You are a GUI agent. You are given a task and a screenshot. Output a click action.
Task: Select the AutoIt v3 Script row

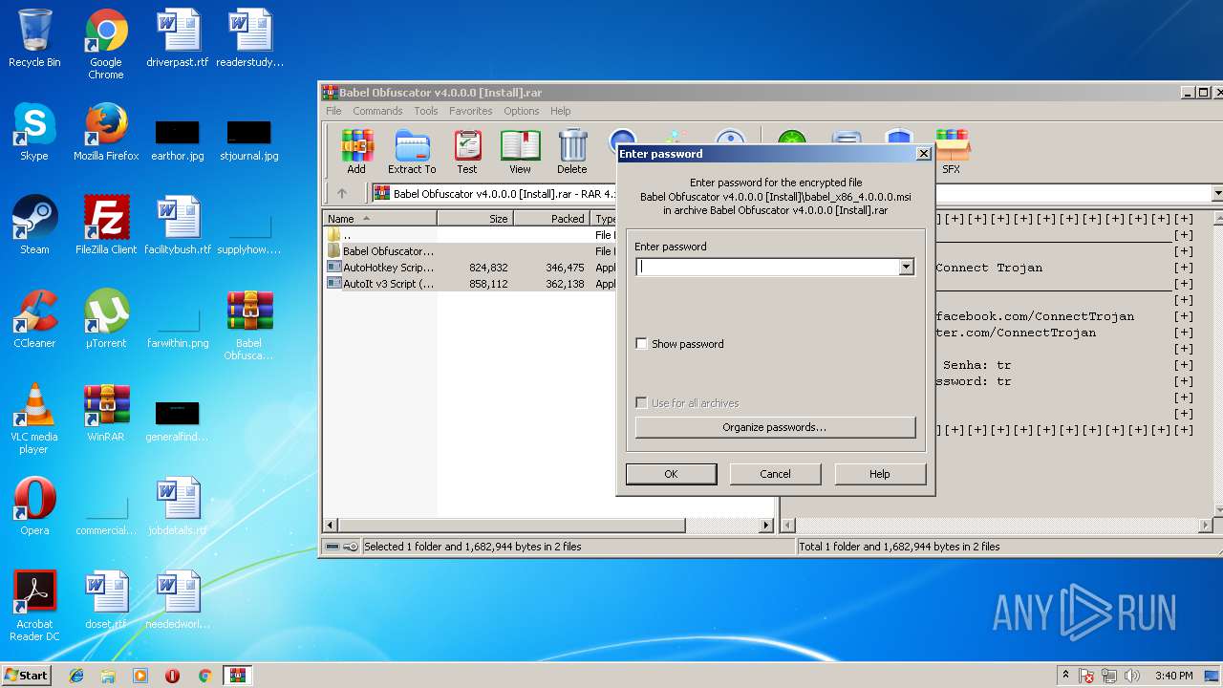(x=470, y=284)
